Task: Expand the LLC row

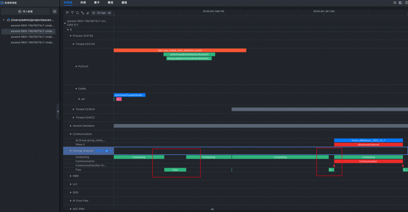Action: coord(71,184)
